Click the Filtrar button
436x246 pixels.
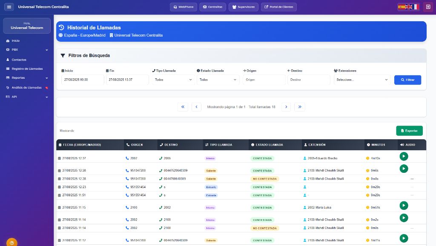407,80
